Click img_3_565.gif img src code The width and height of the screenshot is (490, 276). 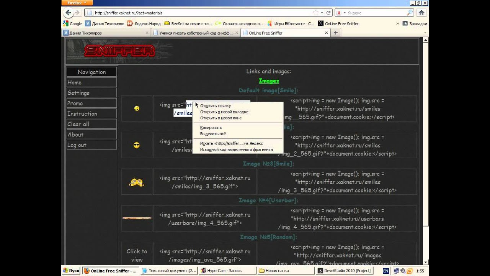coord(205,182)
